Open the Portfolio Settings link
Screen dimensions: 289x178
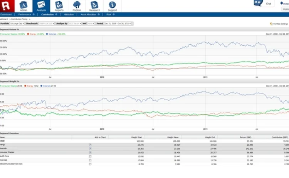281,24
